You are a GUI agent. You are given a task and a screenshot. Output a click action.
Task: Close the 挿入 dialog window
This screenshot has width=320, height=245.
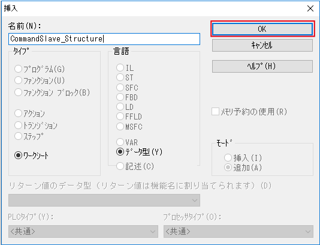point(310,8)
